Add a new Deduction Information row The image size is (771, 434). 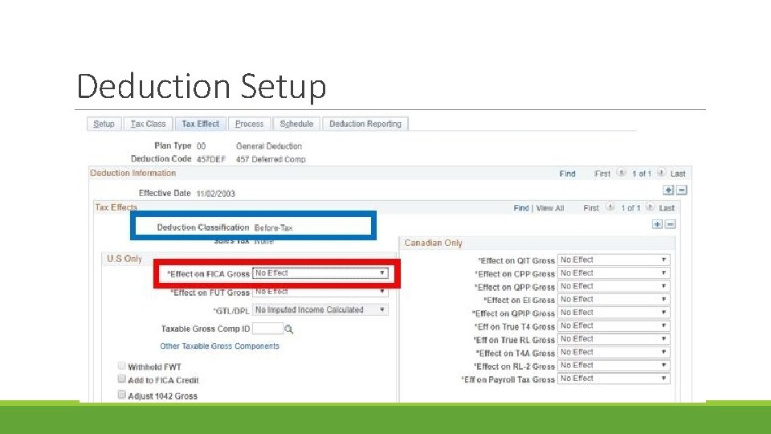[x=668, y=190]
